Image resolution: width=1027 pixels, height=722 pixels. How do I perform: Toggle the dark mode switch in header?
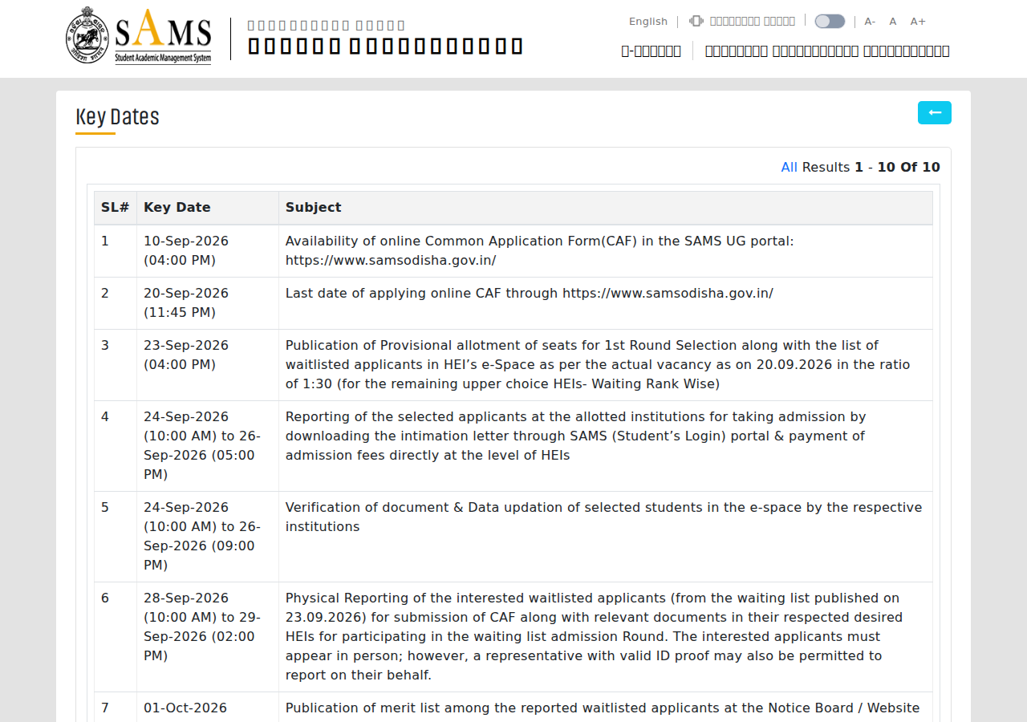pyautogui.click(x=830, y=22)
